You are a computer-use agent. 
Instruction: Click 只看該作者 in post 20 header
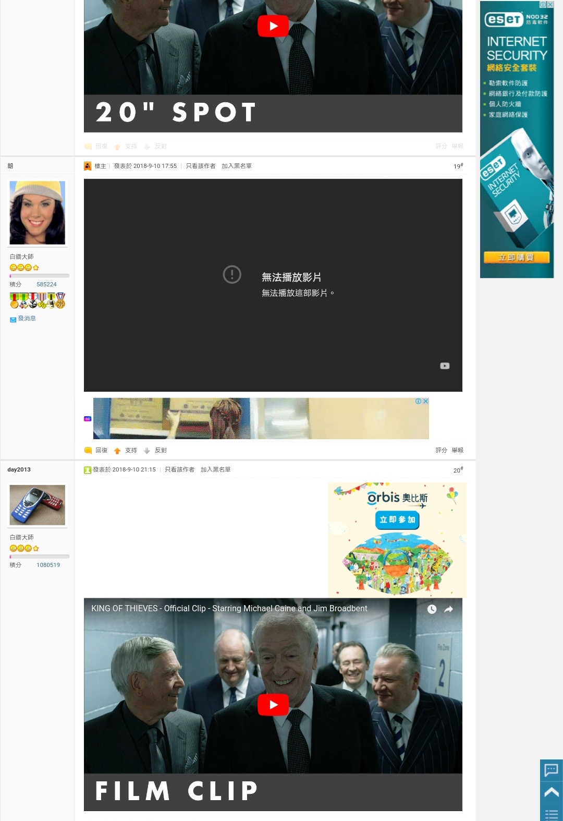[x=180, y=469]
